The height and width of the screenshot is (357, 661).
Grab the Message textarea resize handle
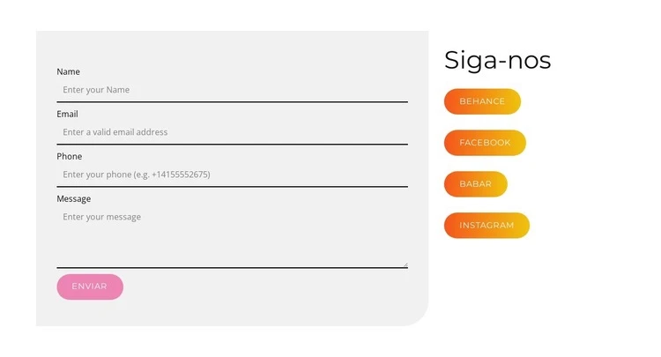click(x=405, y=264)
